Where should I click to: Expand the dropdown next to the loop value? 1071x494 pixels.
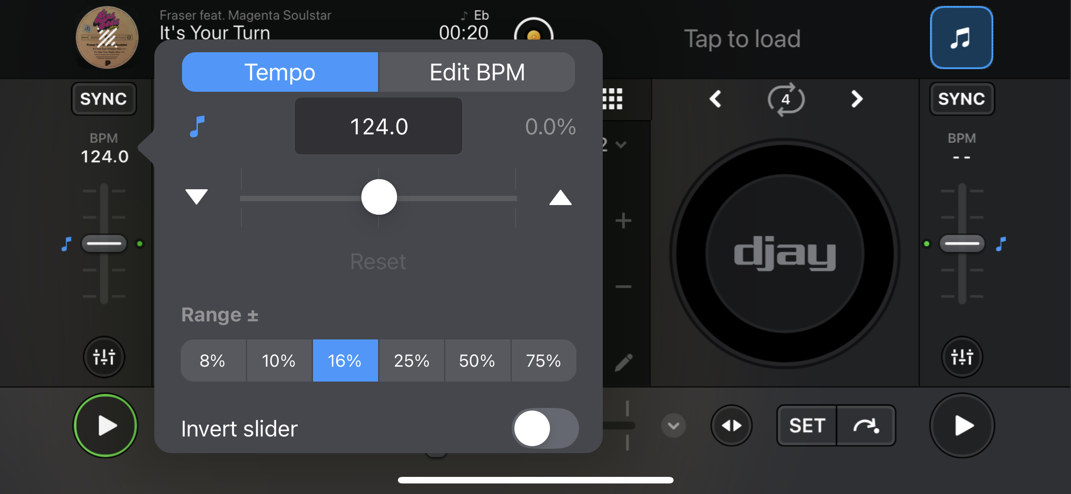620,145
